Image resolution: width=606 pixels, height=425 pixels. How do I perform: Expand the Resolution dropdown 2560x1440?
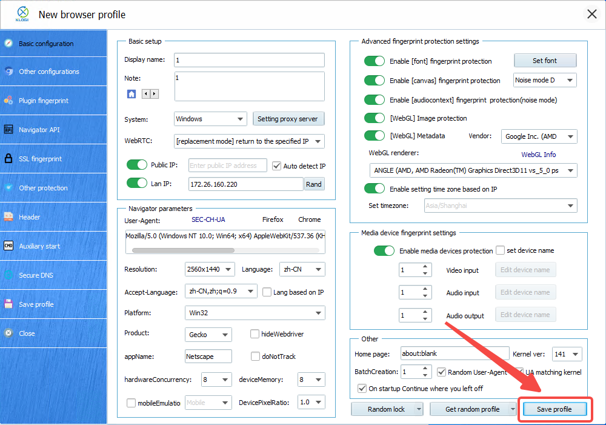[210, 269]
